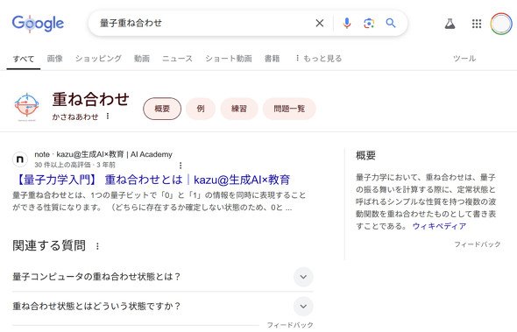
Task: Select the 問題一覧 chip
Action: click(289, 109)
